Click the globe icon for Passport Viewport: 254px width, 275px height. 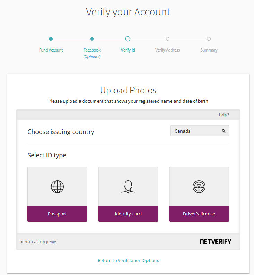pyautogui.click(x=57, y=187)
